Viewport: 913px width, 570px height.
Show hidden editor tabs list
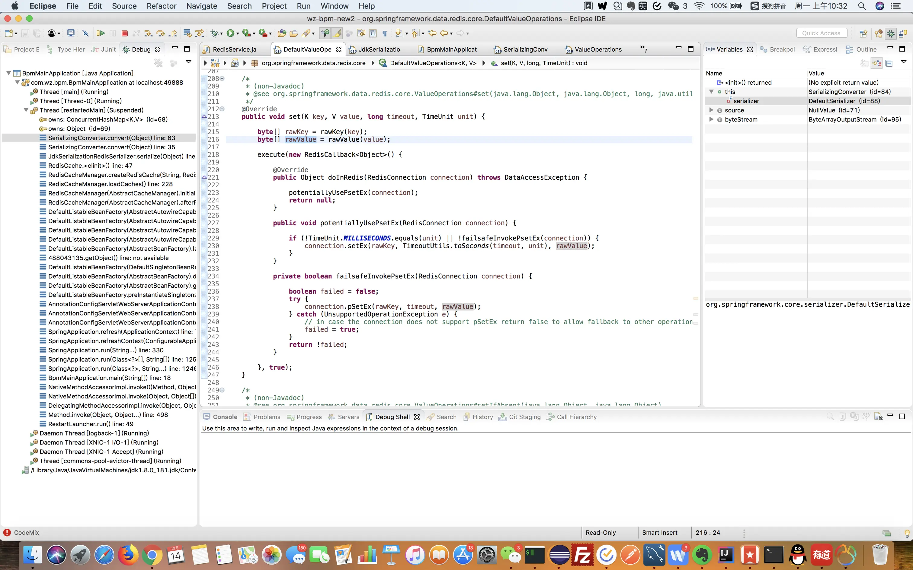[x=644, y=49]
